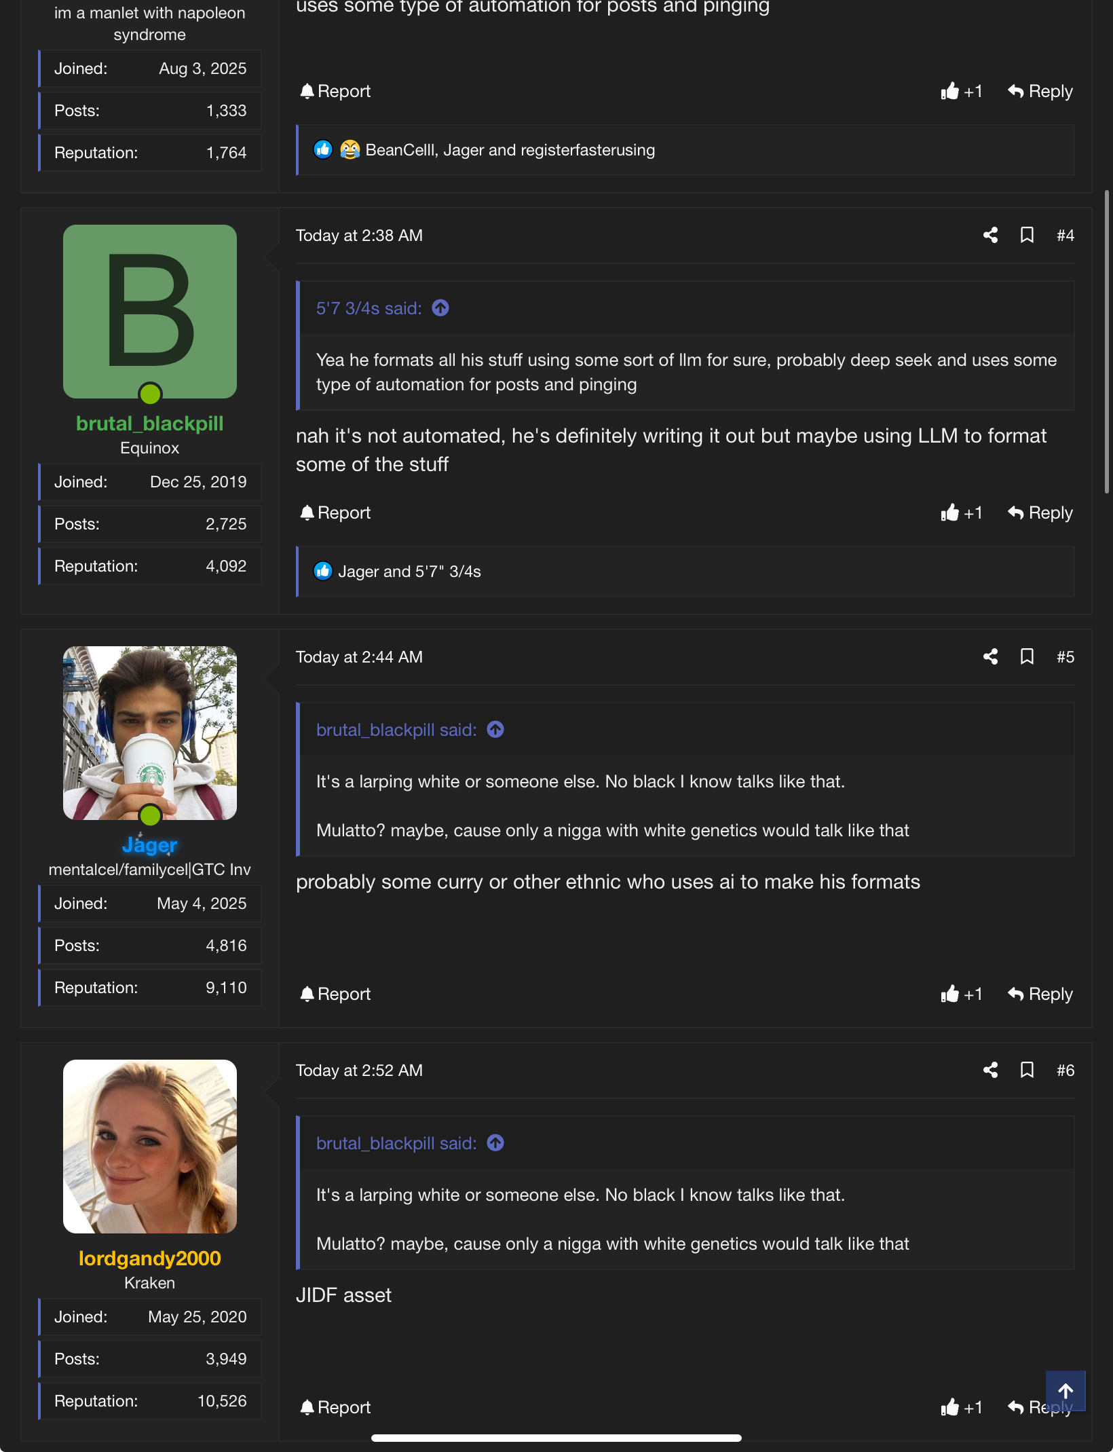Jump to quoted brutal_blackpill post in #5

click(x=495, y=730)
